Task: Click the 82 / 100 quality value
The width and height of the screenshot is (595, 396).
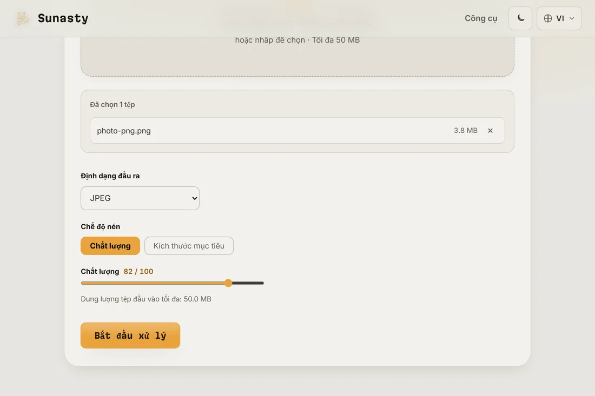Action: tap(138, 271)
